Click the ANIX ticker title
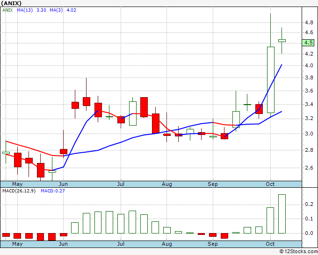 pyautogui.click(x=11, y=3)
